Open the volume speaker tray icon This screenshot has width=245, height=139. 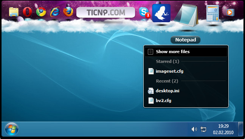pyautogui.click(x=194, y=129)
